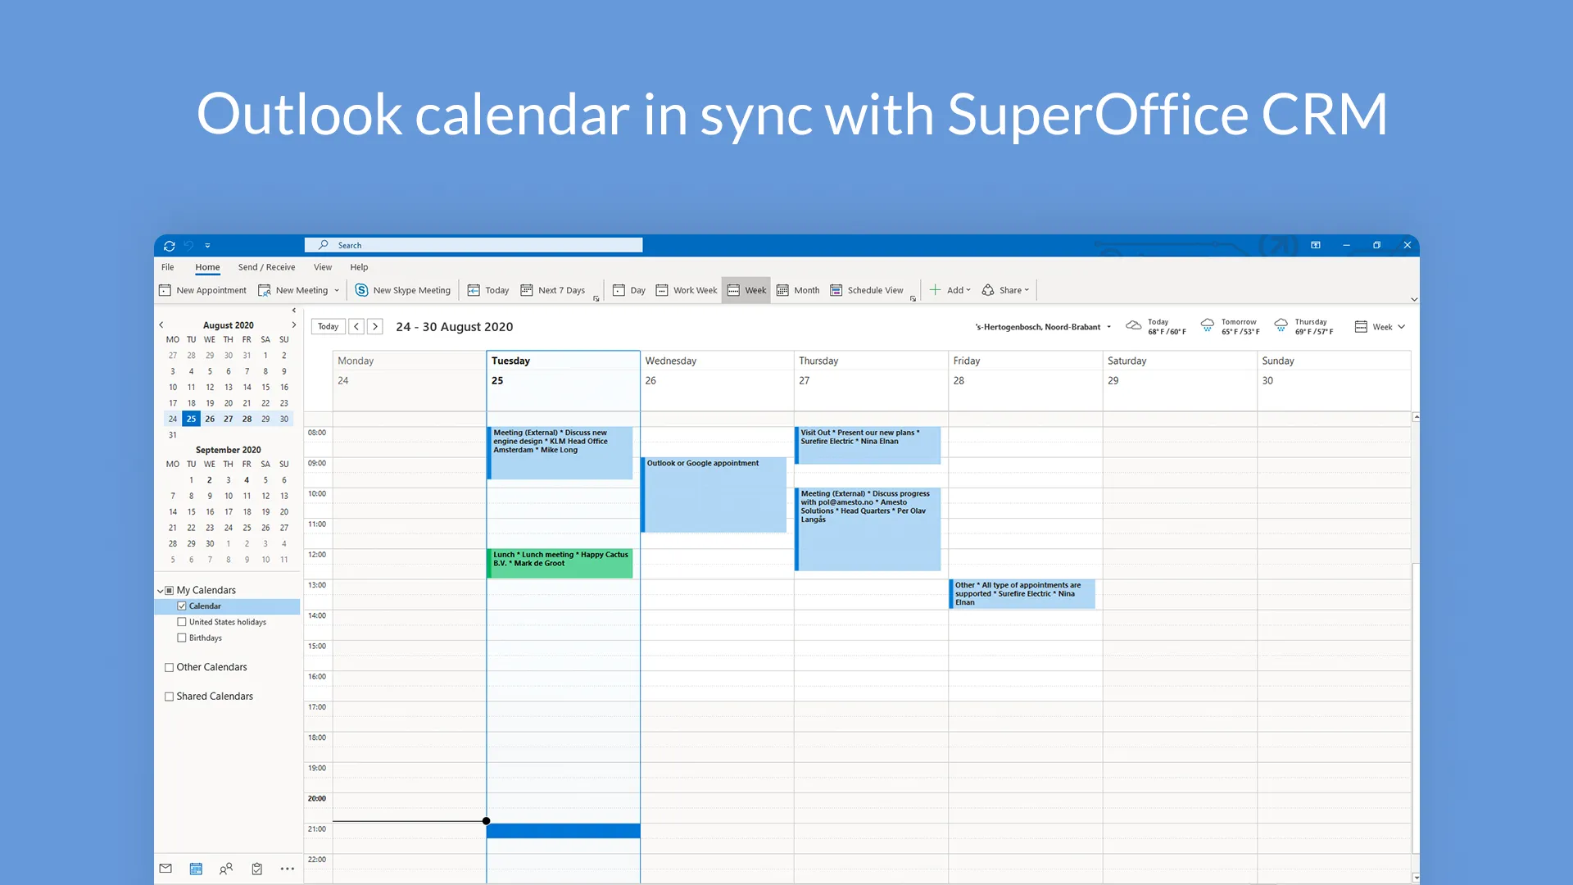
Task: Click the Today button above the calendar
Action: click(329, 326)
